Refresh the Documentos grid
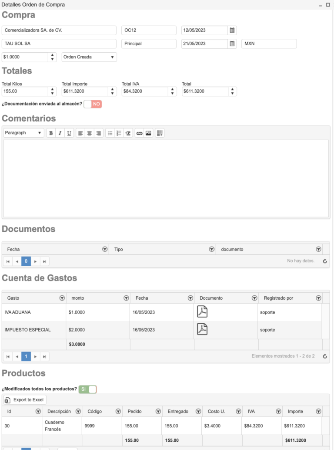 pos(325,261)
